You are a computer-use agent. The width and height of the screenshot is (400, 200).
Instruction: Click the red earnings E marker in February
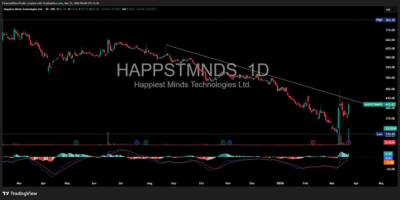tap(313, 142)
